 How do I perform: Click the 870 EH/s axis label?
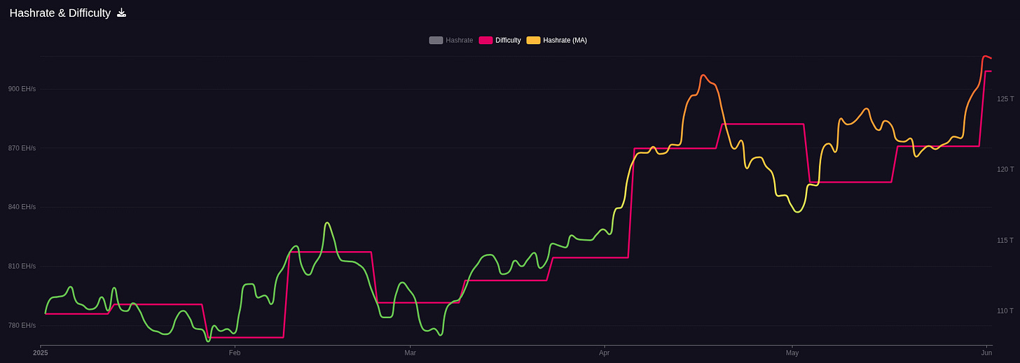click(22, 148)
